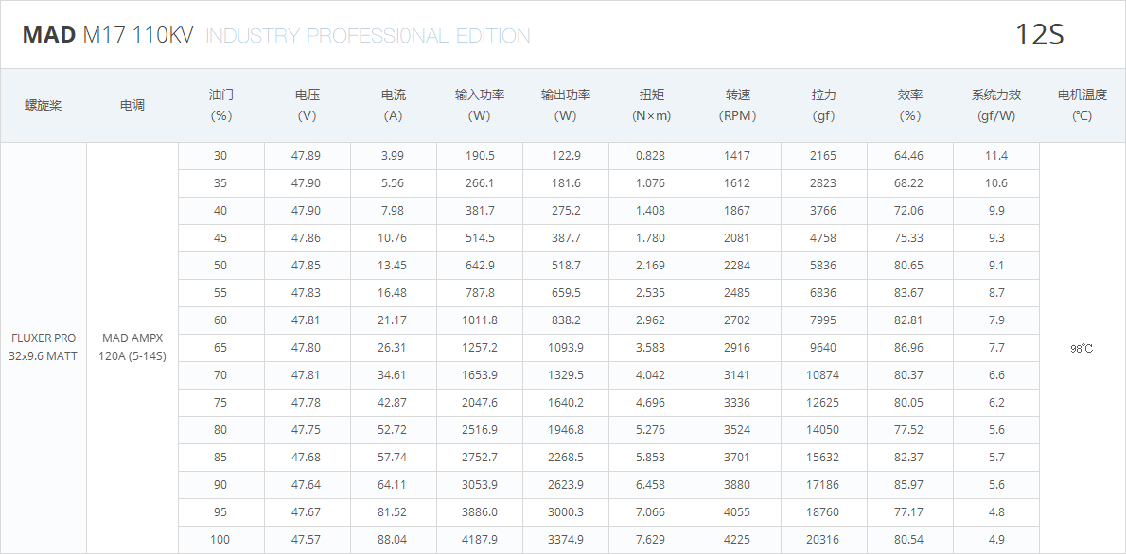Click torque value 6.458
The width and height of the screenshot is (1126, 554).
(x=651, y=485)
